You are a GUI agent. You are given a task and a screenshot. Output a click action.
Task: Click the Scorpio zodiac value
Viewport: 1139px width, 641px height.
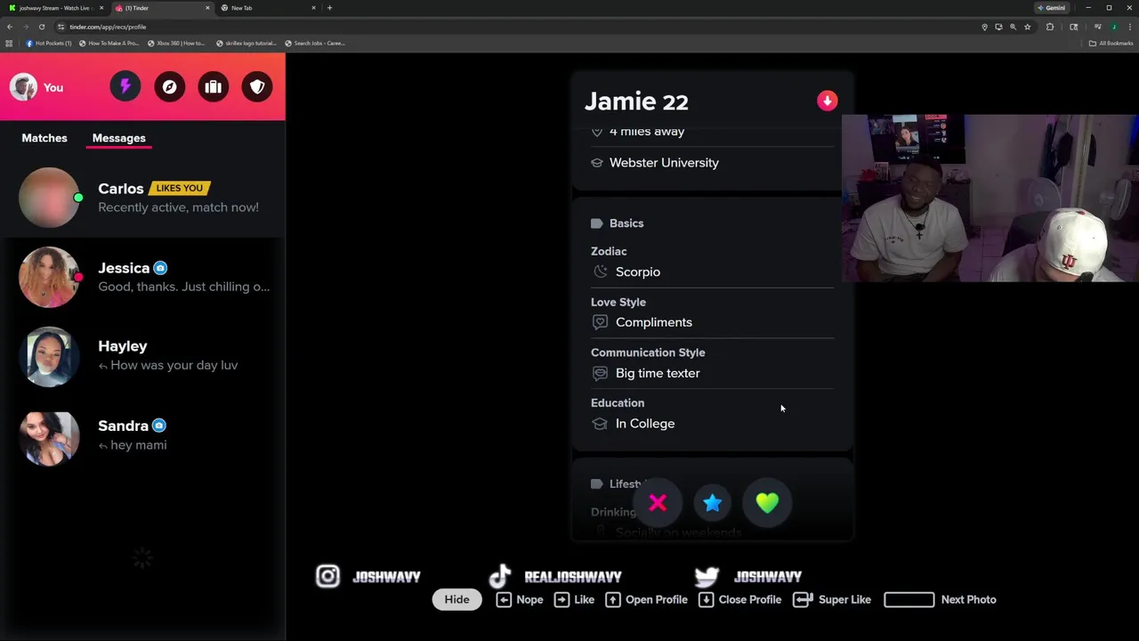click(638, 272)
